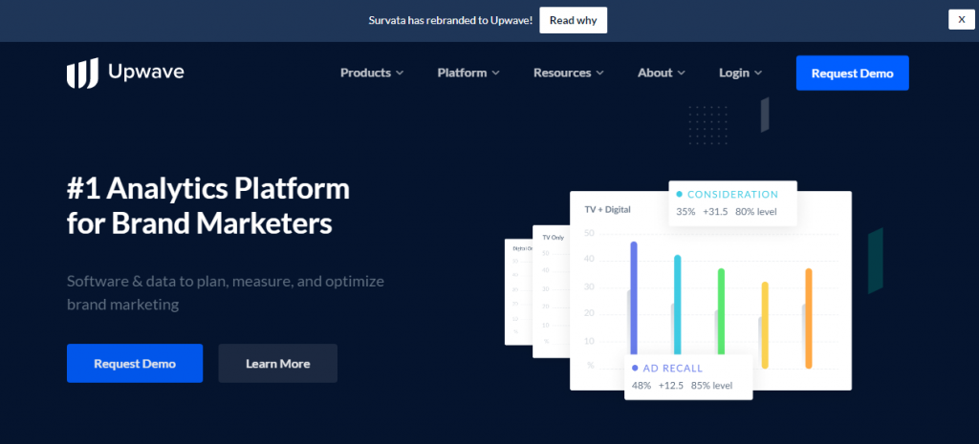Open the Login menu
Screen dimensions: 979x444
741,73
